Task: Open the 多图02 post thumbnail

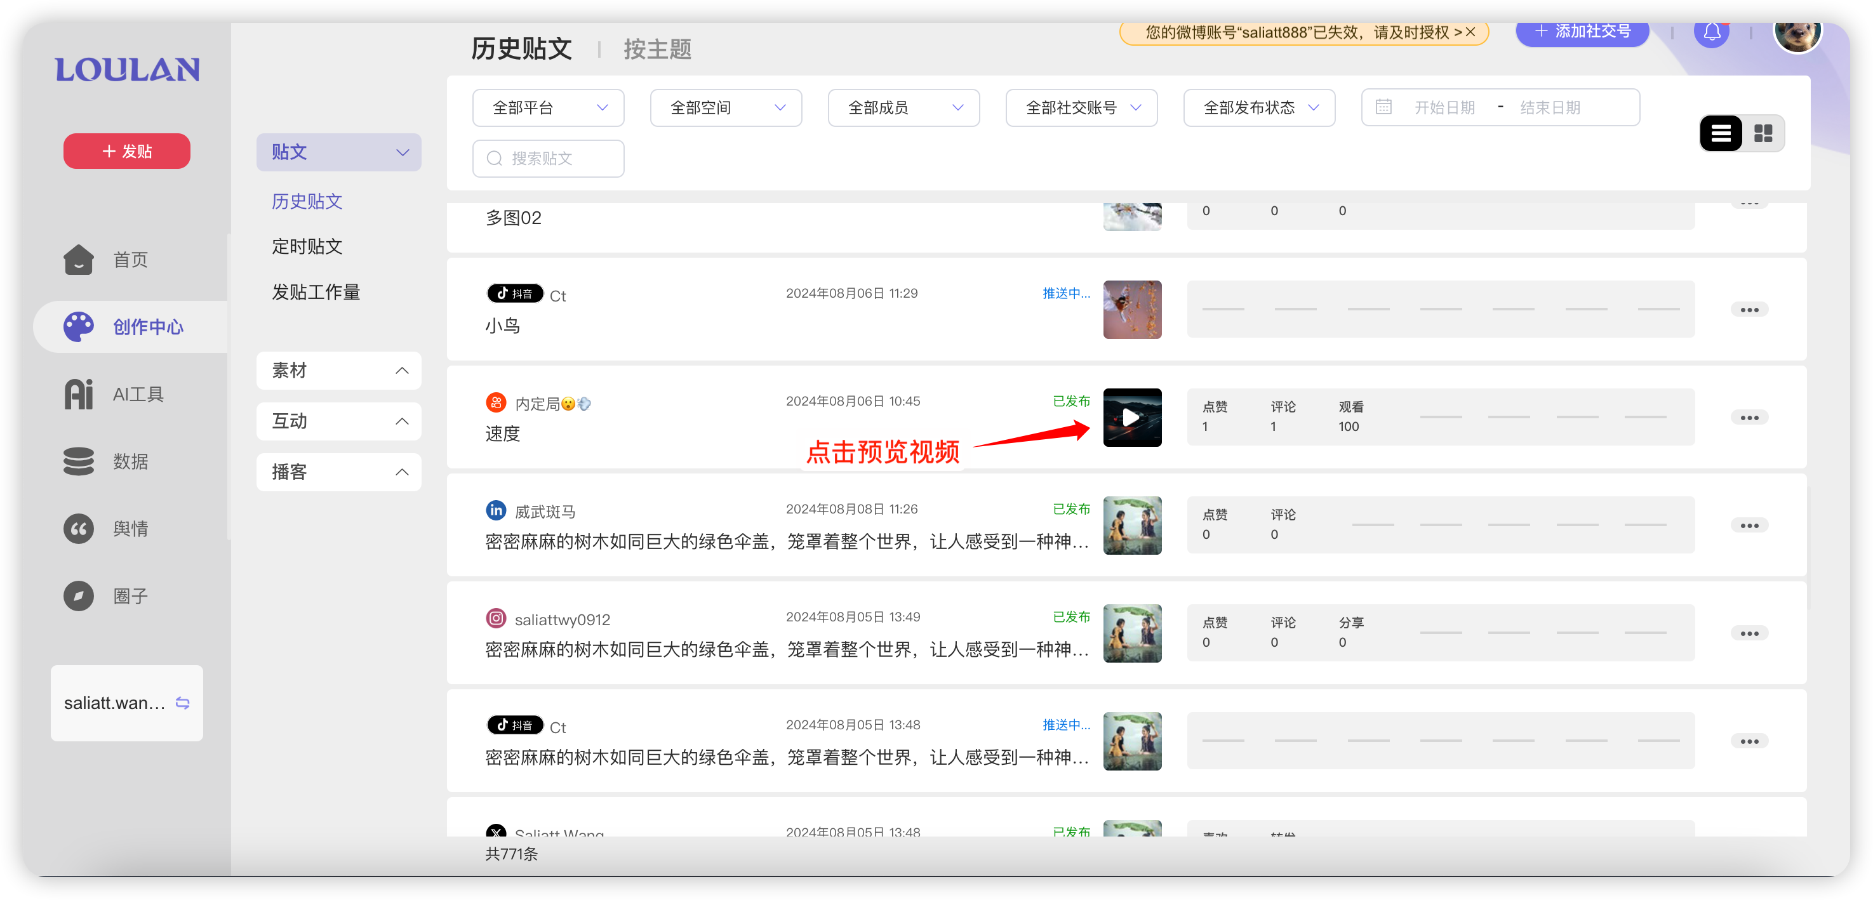Action: [x=1132, y=217]
